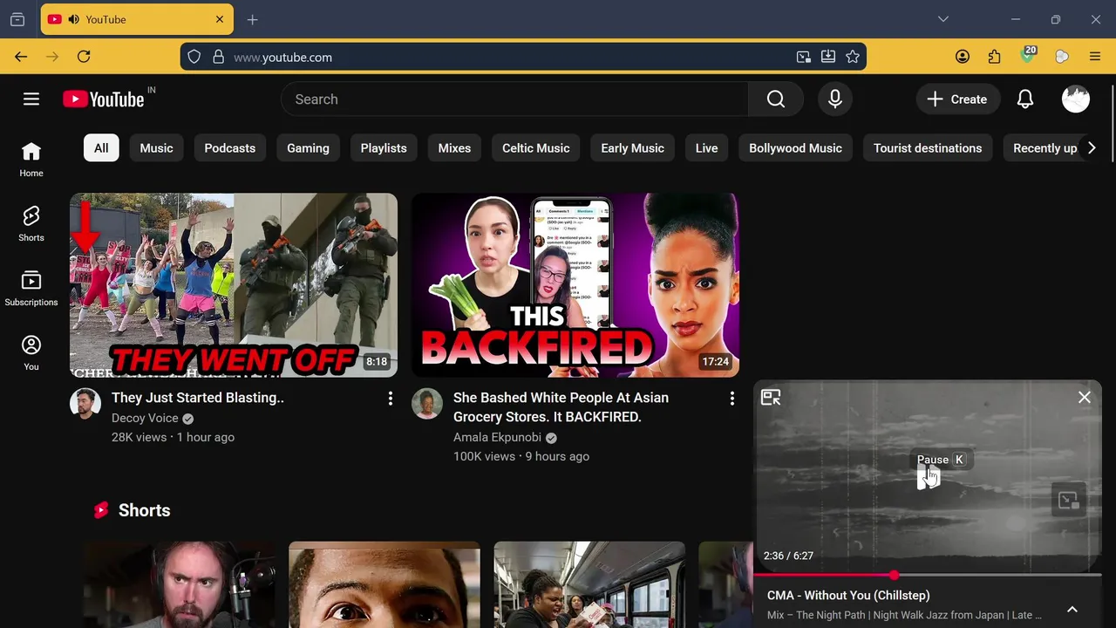Click the Create button
The image size is (1116, 628).
[x=957, y=99]
